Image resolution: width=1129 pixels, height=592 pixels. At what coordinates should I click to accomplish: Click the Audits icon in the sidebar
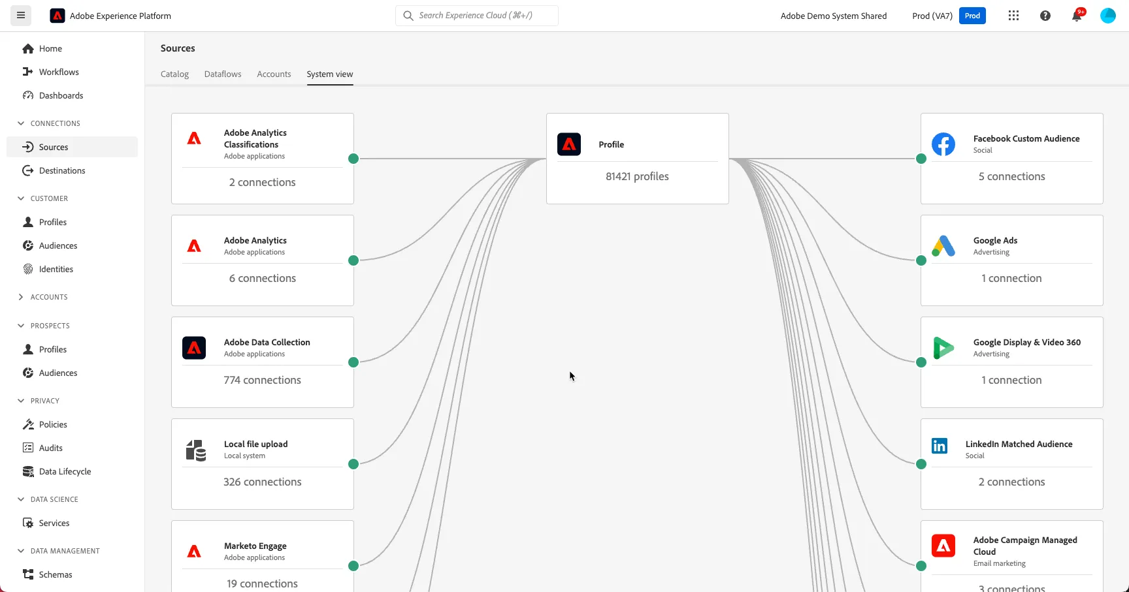28,448
